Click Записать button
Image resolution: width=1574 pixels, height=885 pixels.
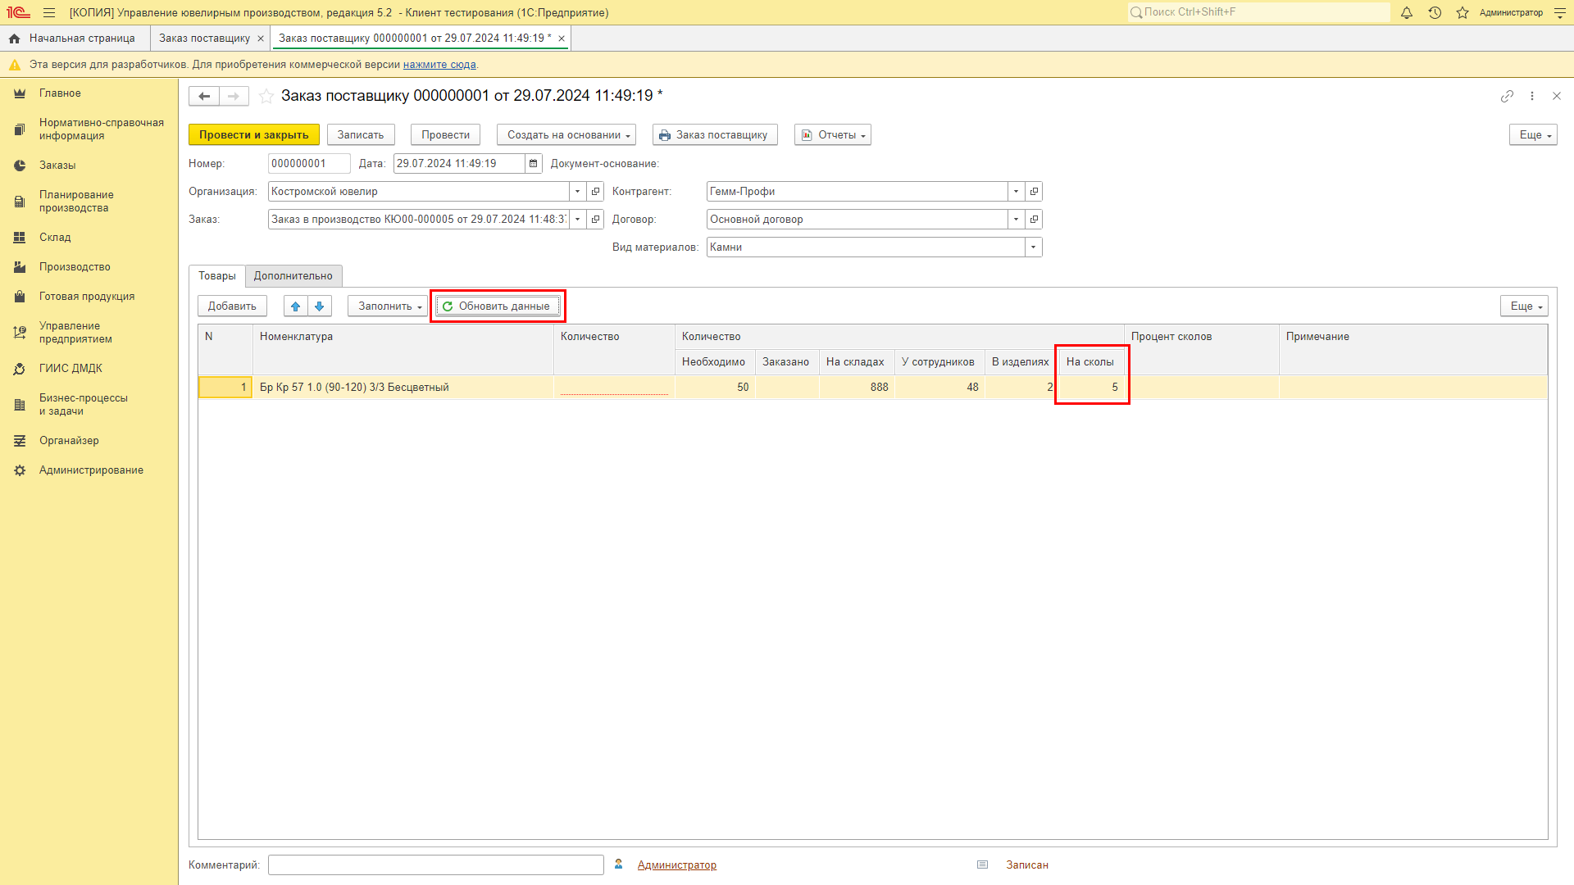click(x=361, y=135)
